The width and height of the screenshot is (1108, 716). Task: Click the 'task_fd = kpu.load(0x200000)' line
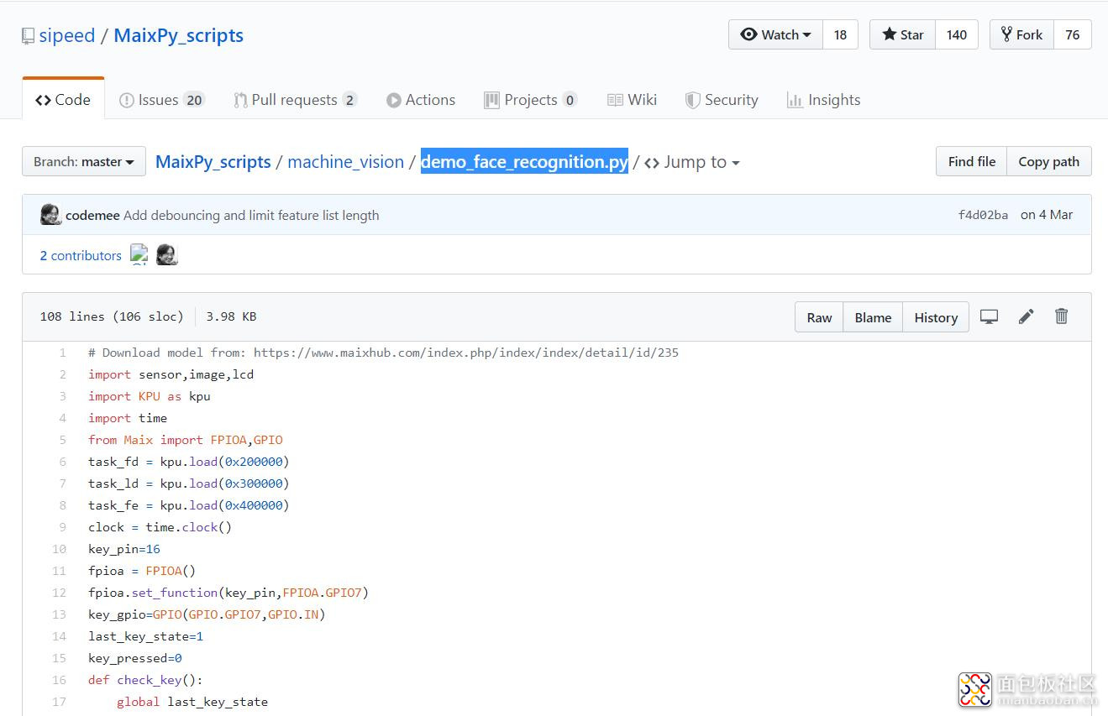tap(189, 462)
